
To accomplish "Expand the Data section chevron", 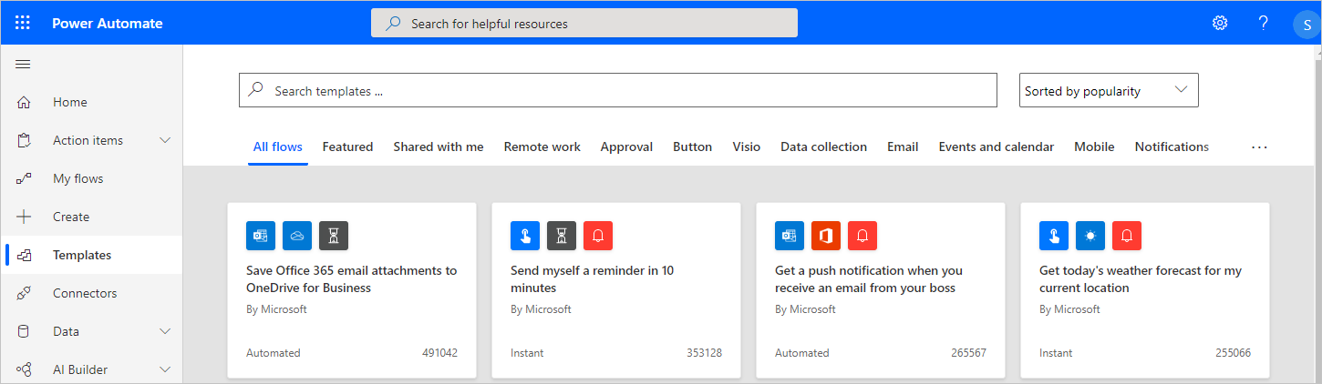I will point(165,331).
